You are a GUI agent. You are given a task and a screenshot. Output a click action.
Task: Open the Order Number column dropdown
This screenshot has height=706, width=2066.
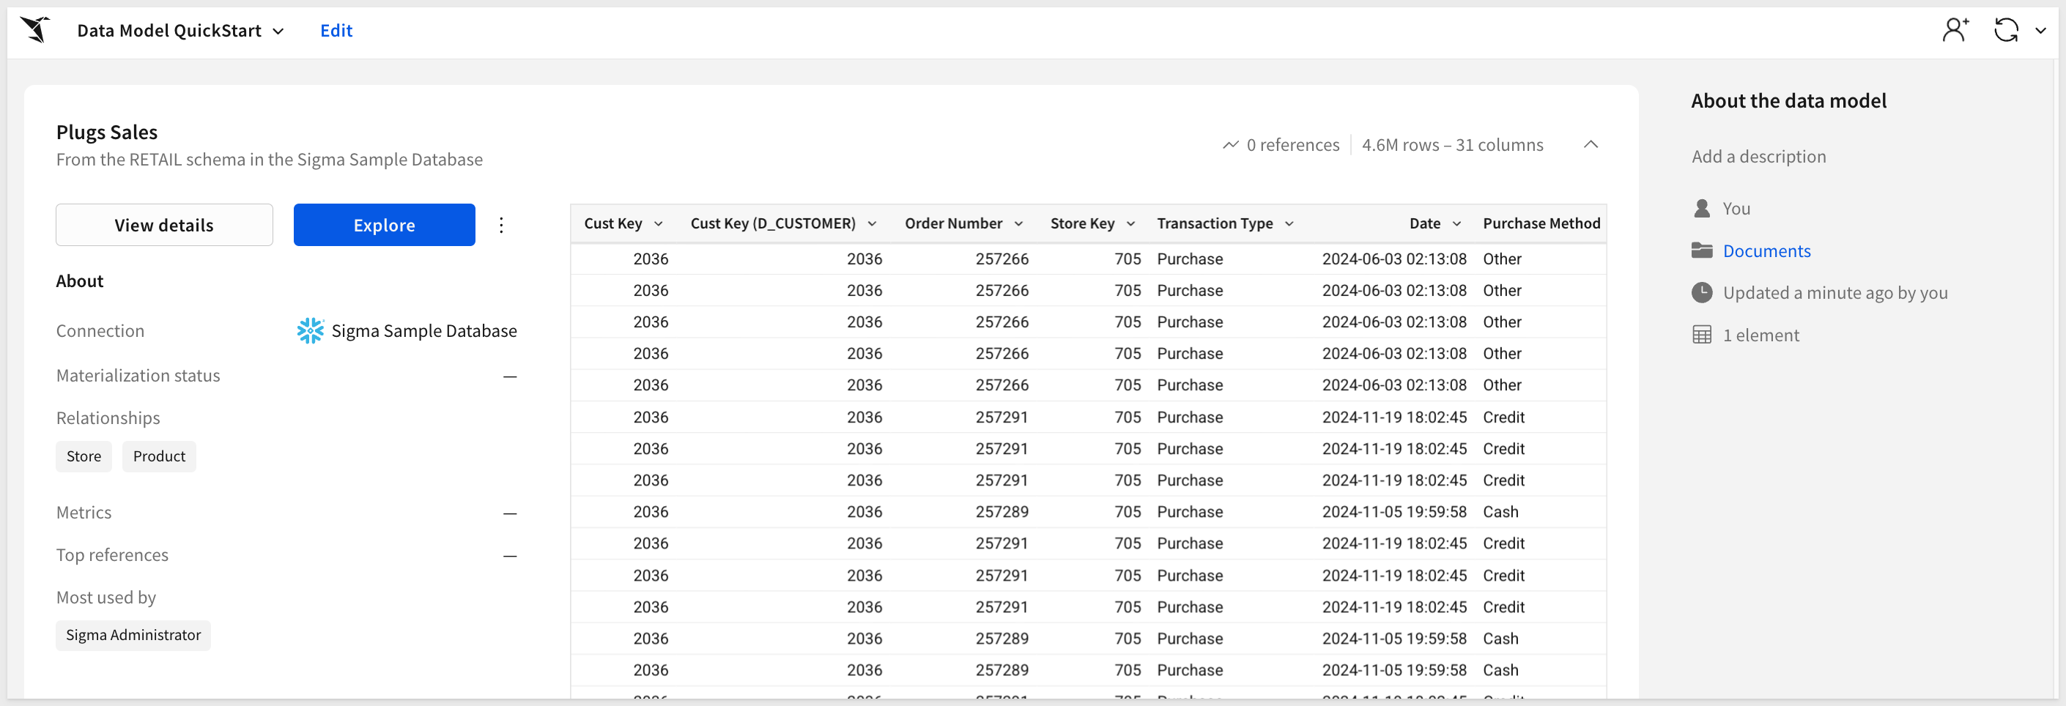[x=1018, y=223]
